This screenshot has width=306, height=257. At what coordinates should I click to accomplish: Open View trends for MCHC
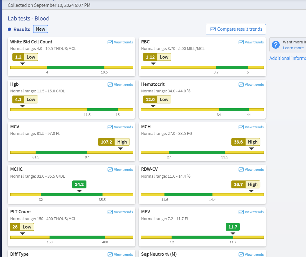click(x=120, y=170)
